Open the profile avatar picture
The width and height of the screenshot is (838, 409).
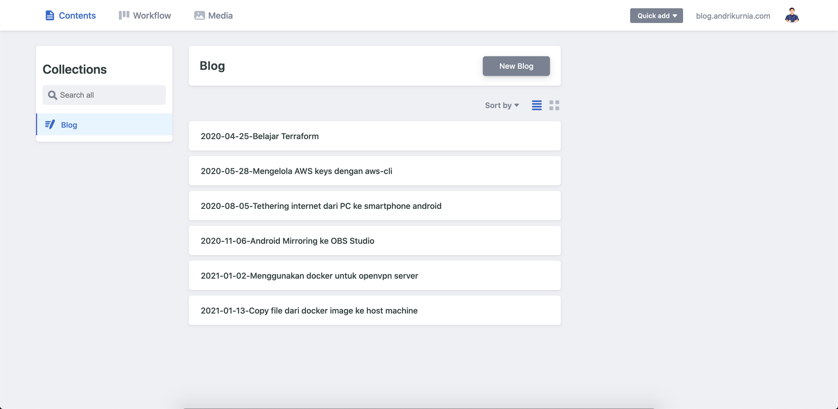(791, 15)
